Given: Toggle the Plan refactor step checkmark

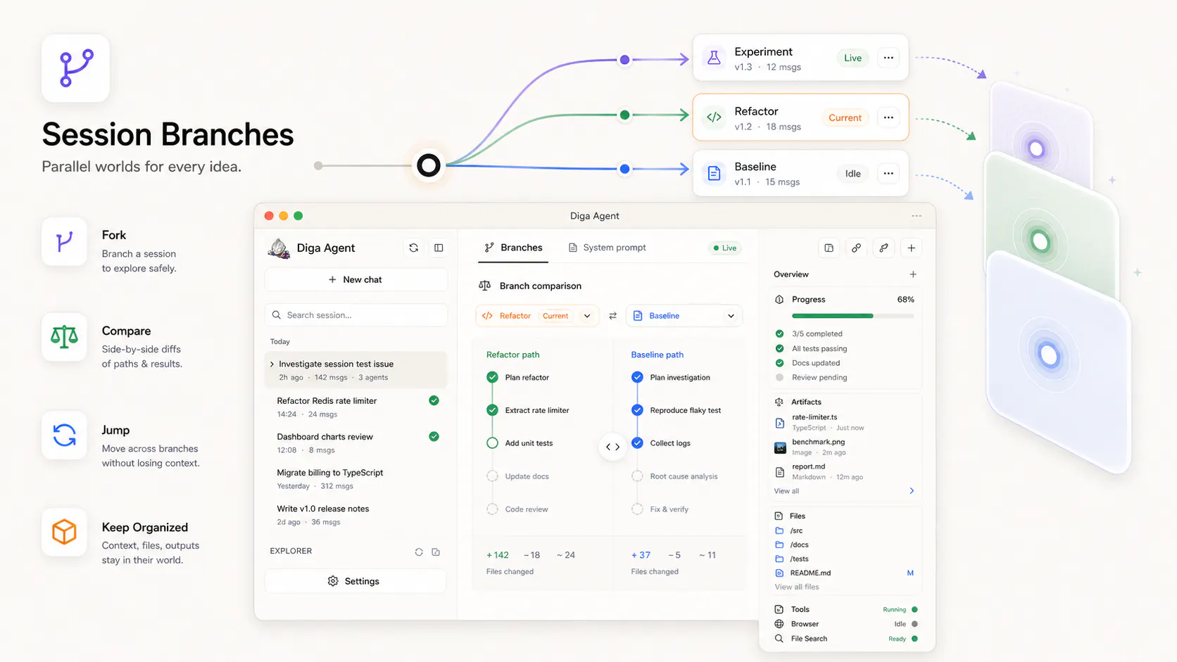Looking at the screenshot, I should click(x=492, y=377).
